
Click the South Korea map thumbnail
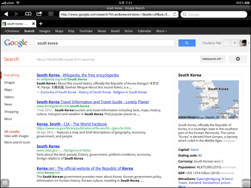[208, 100]
